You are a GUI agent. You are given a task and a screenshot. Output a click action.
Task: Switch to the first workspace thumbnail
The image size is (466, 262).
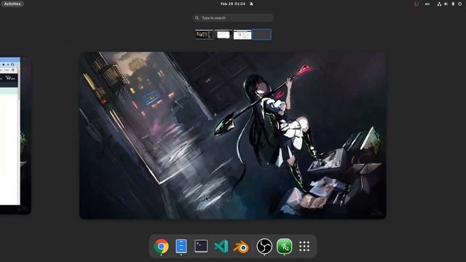pyautogui.click(x=204, y=34)
